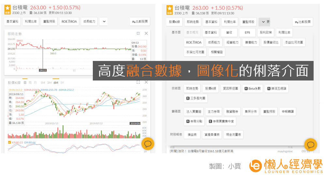Open the Beta係數 option in 技術面

coord(252,89)
